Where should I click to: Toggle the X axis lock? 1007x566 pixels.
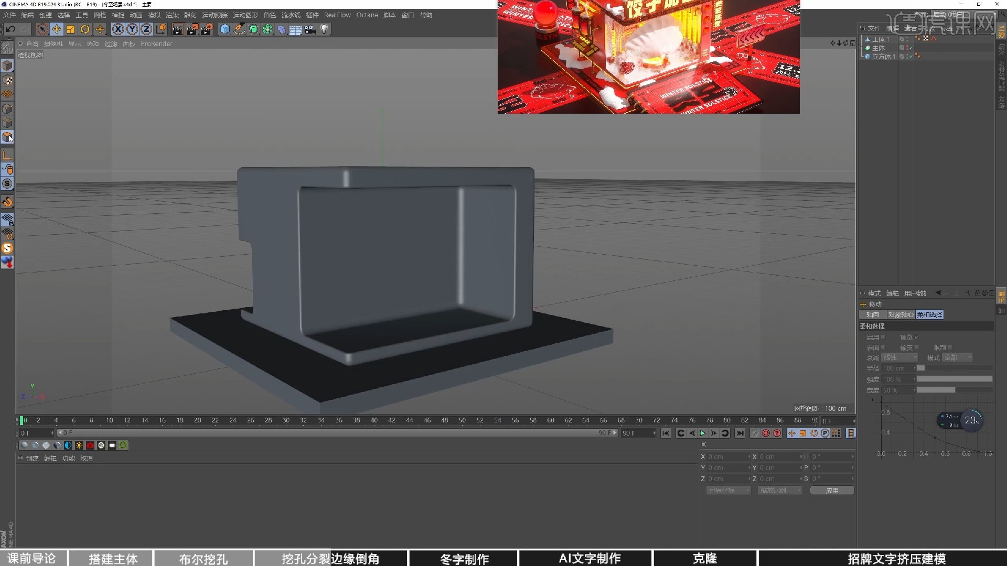pyautogui.click(x=118, y=29)
